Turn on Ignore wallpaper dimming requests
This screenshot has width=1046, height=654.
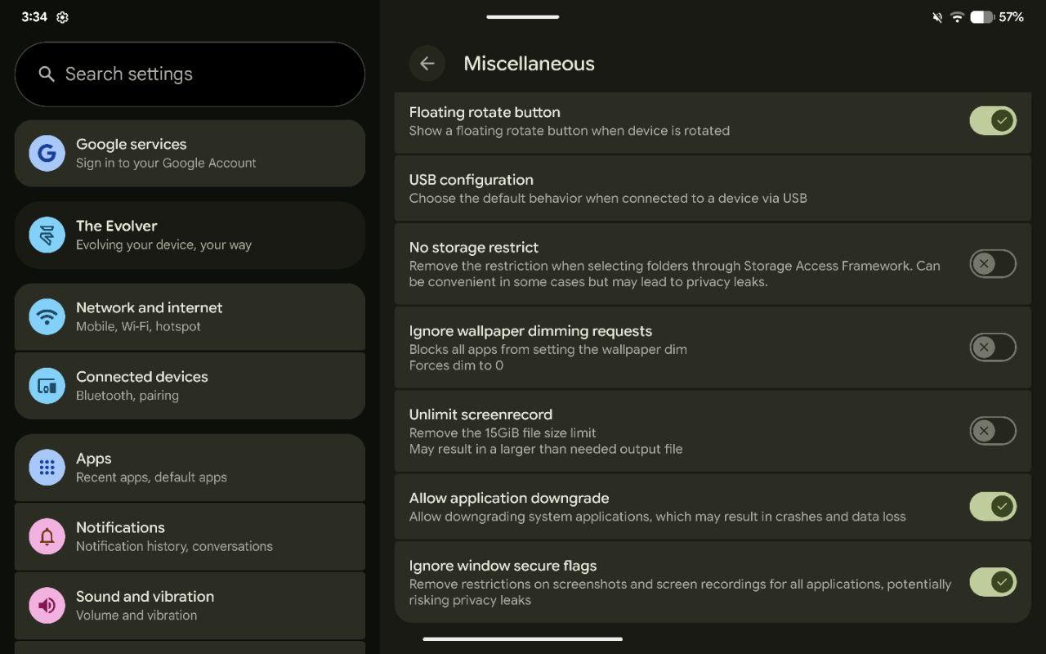(992, 347)
